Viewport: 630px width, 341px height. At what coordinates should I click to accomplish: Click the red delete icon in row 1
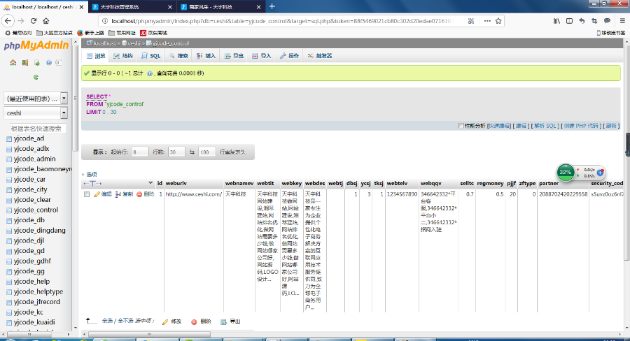(x=139, y=194)
